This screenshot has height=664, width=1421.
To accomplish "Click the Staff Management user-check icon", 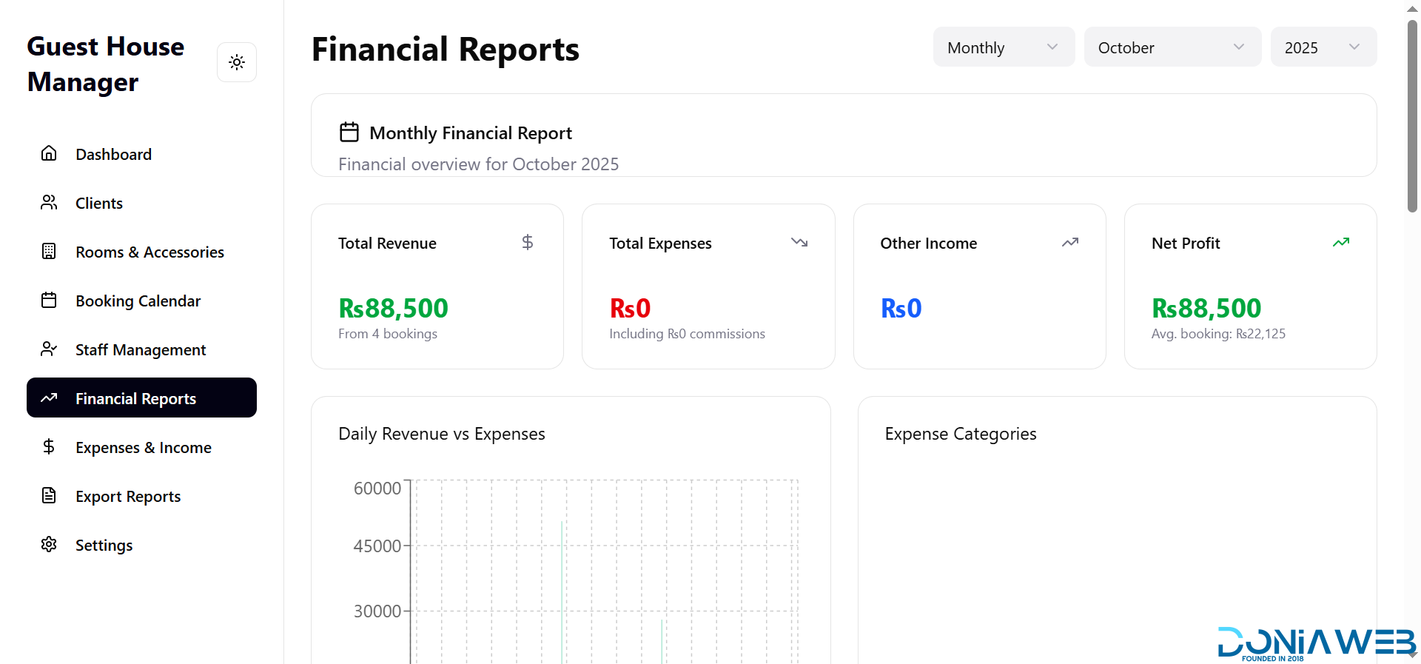I will coord(49,349).
